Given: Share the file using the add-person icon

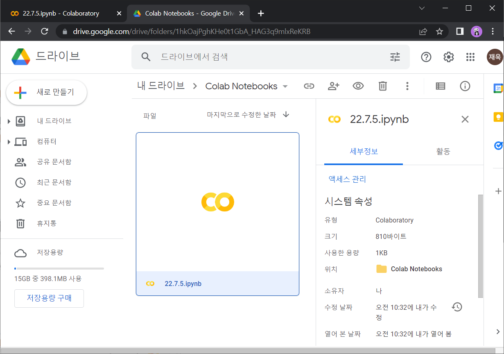Looking at the screenshot, I should click(x=334, y=86).
